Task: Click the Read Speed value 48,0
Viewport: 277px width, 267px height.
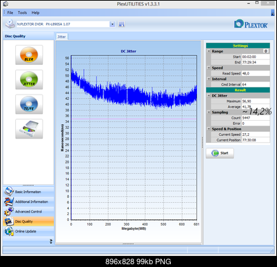Action: click(x=256, y=73)
